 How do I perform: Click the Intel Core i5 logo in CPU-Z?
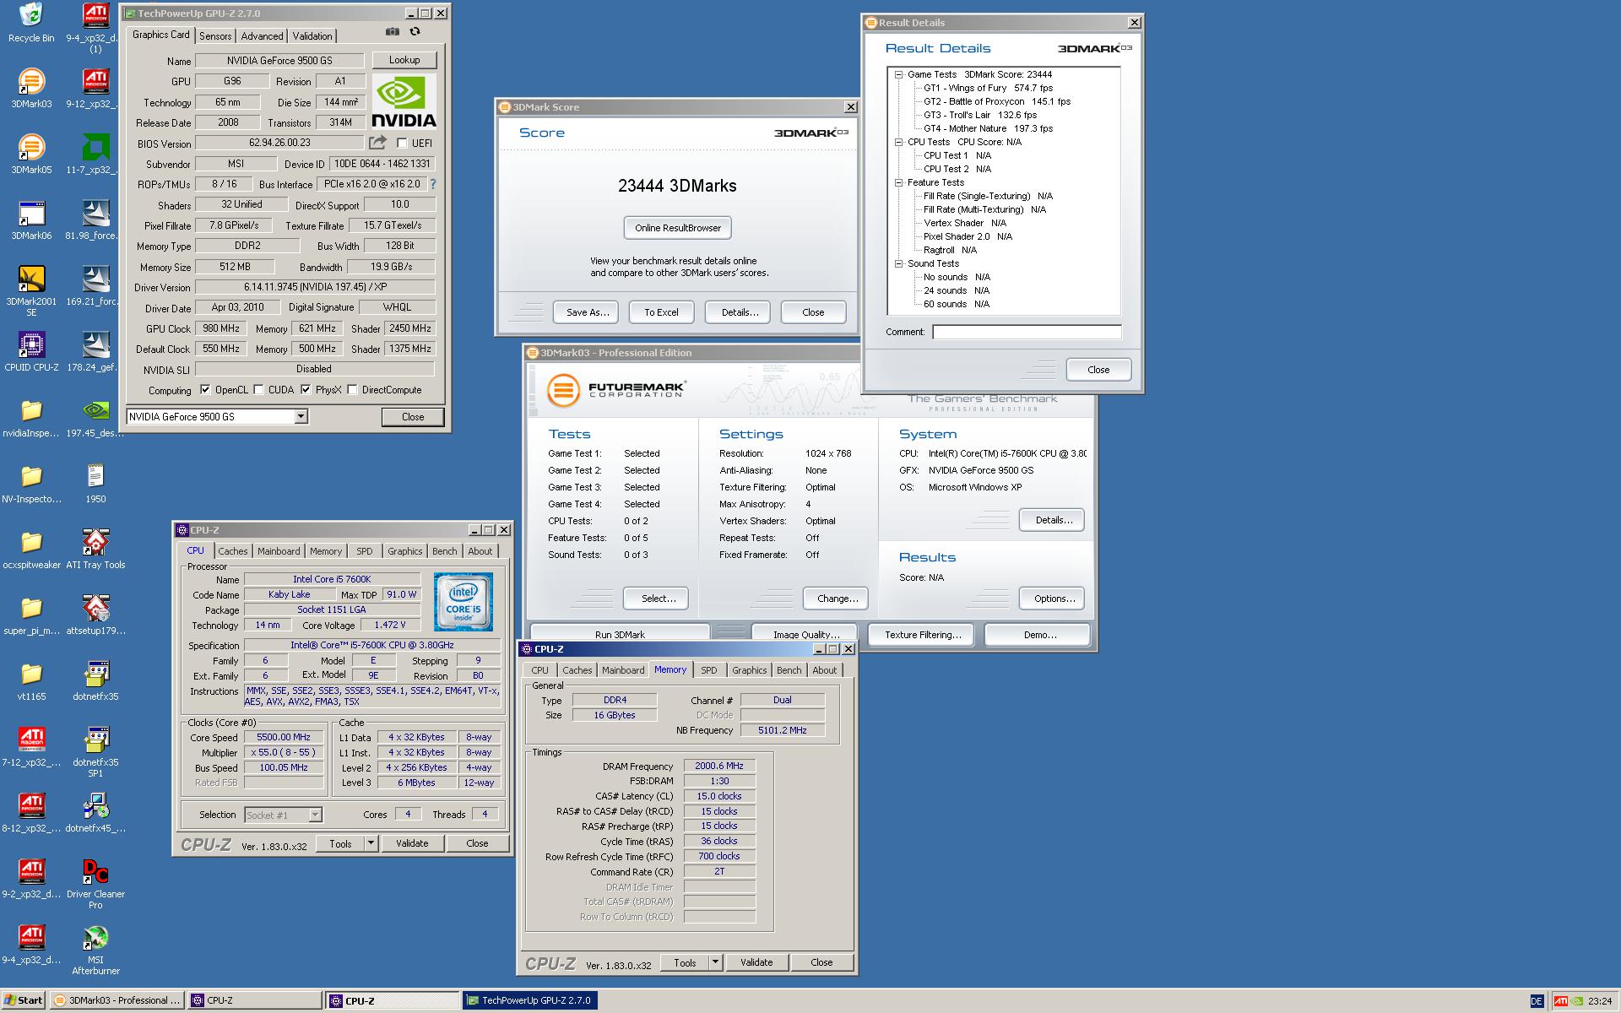[x=464, y=602]
